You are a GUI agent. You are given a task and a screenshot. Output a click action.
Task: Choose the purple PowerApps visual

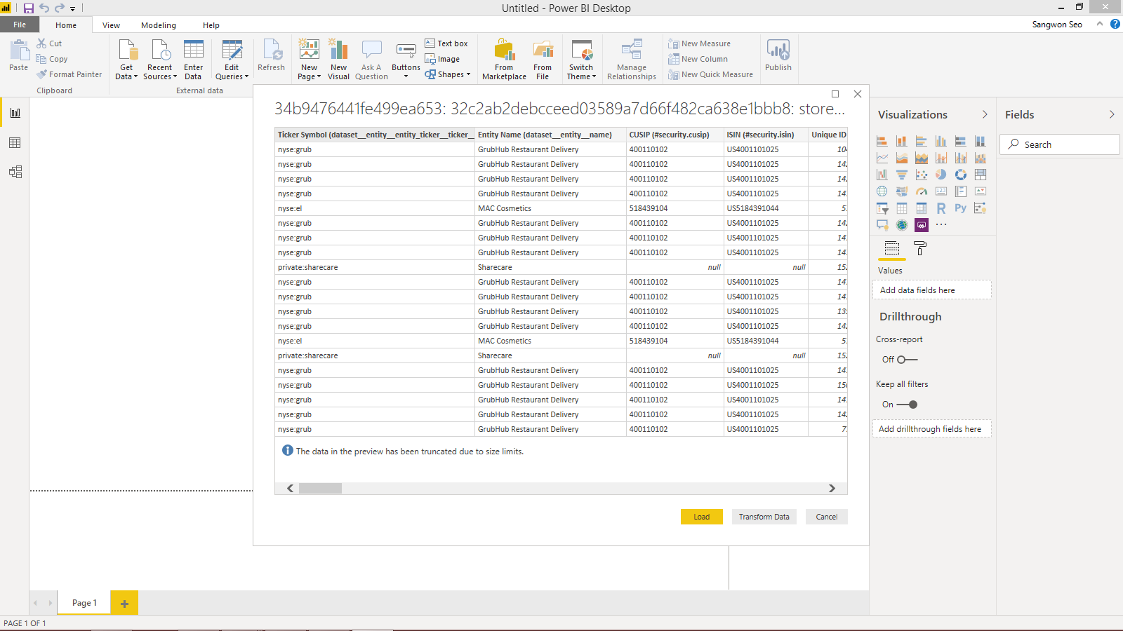922,225
